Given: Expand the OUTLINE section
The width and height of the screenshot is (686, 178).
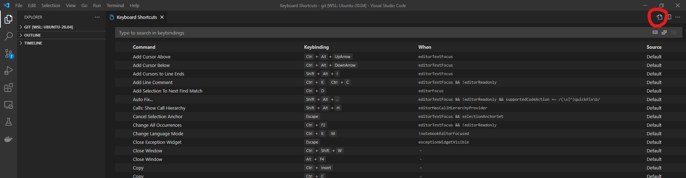Looking at the screenshot, I should coord(61,35).
